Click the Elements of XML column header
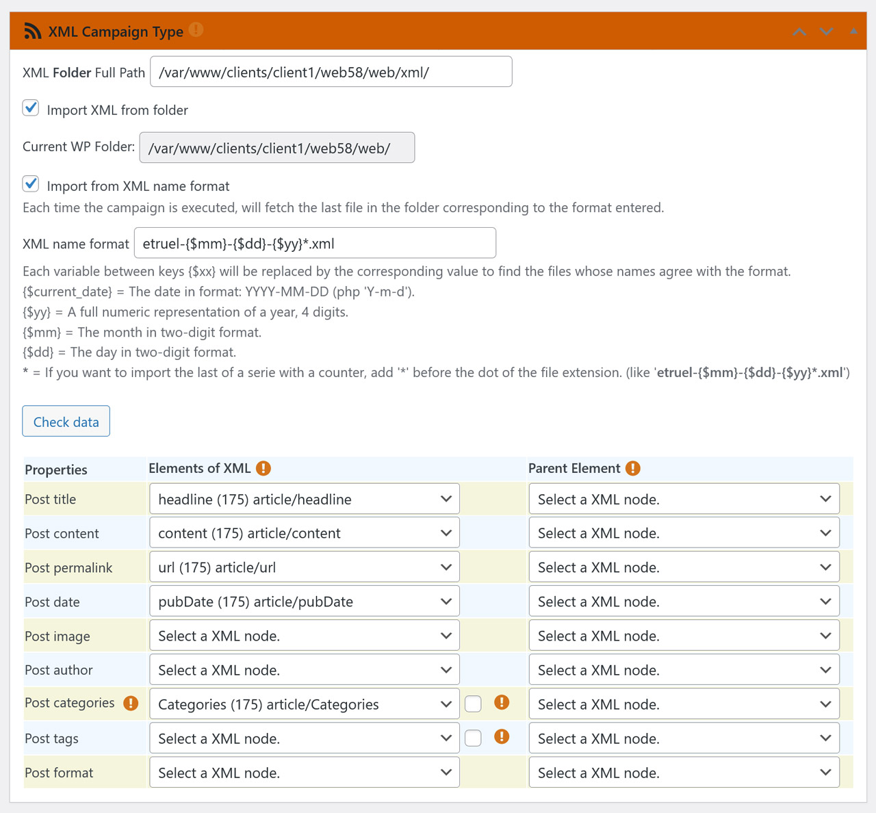Screen dimensions: 876x813 coord(200,468)
